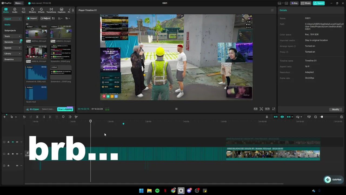Click the Pro upgrade button

[294, 3]
